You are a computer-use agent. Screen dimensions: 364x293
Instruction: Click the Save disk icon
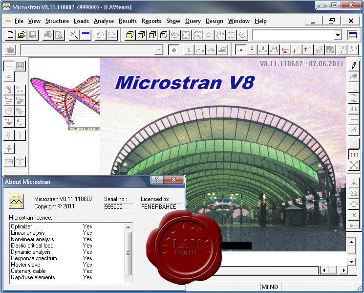(33, 35)
